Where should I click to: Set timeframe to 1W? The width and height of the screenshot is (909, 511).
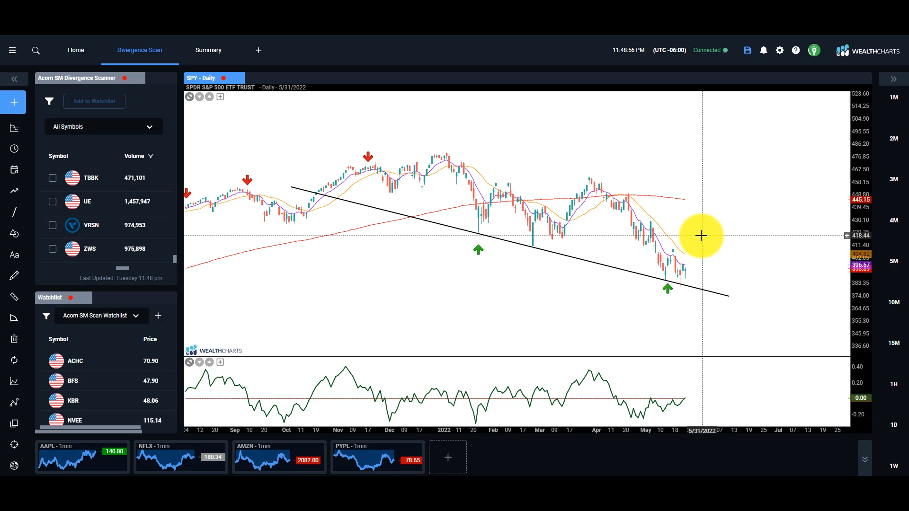click(x=894, y=466)
